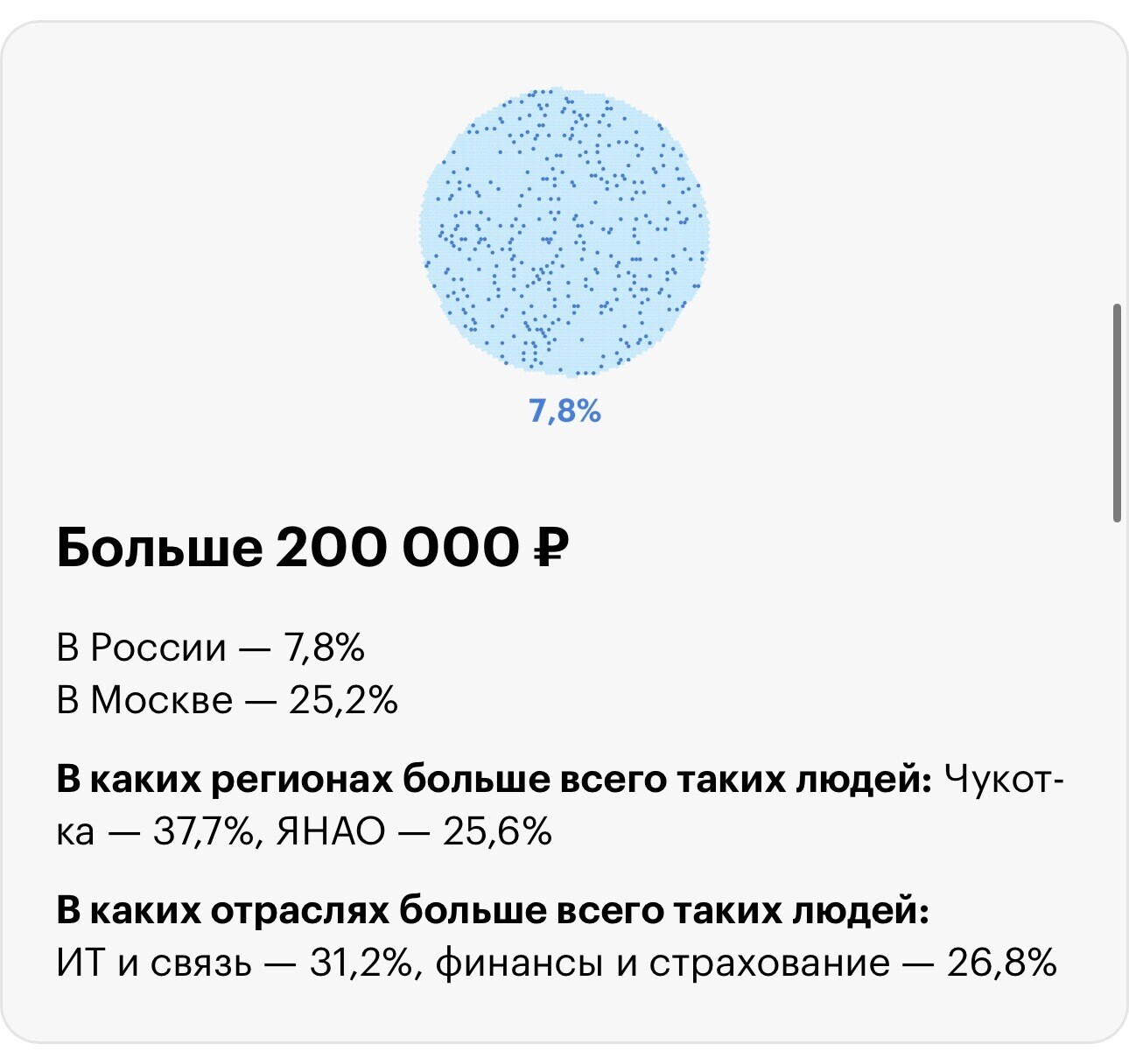Click bold text «В каких регионах больше всего таких людей»
The width and height of the screenshot is (1129, 1058).
(x=494, y=779)
